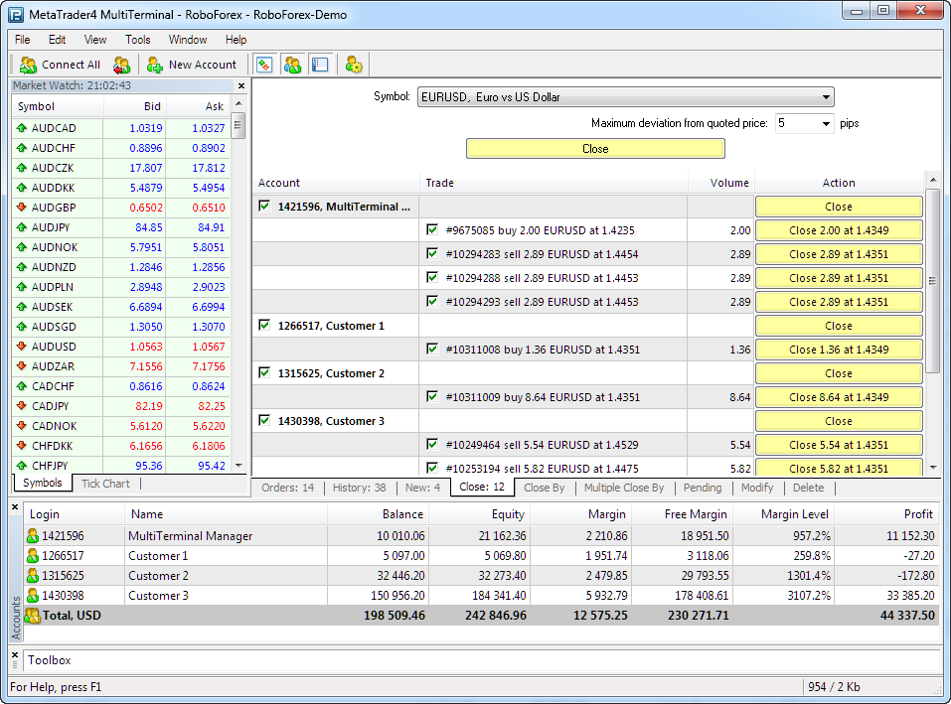The width and height of the screenshot is (951, 704).
Task: Uncheck account 1421596 MultiTerminal checkbox
Action: click(264, 207)
